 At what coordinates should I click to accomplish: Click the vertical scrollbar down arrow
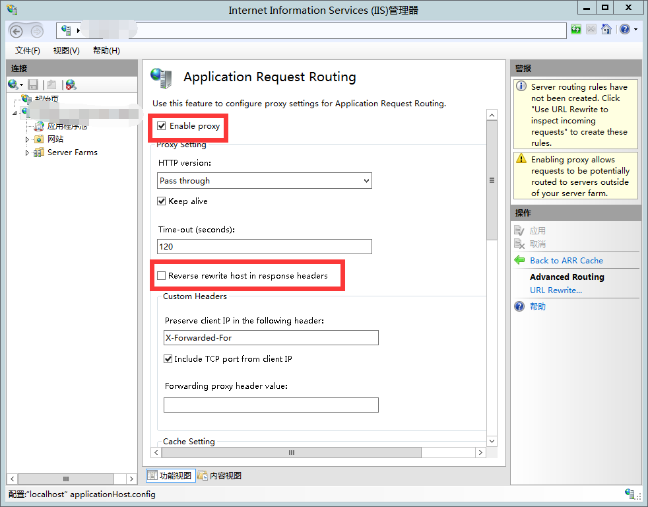coord(491,440)
